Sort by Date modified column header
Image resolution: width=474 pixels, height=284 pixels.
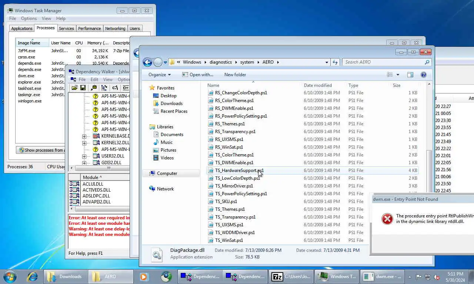[x=323, y=85]
